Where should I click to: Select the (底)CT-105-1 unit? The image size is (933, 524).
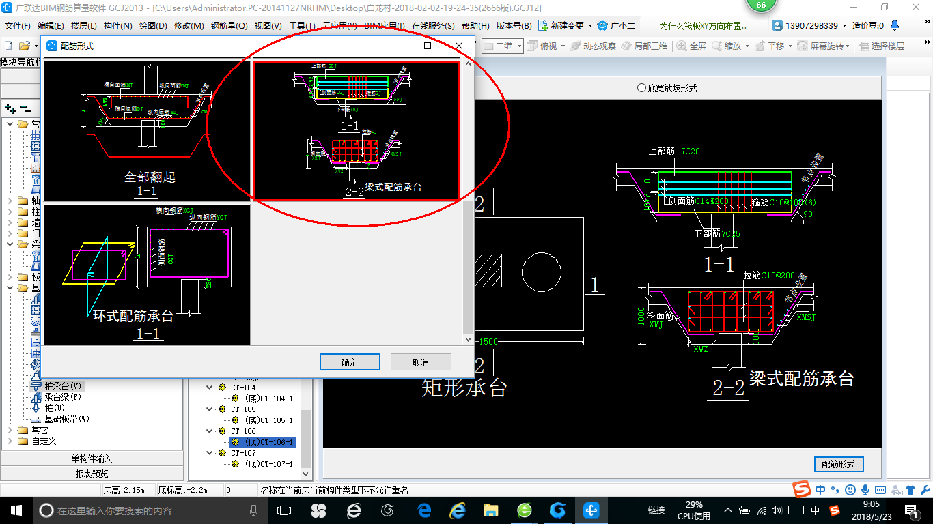pos(268,420)
